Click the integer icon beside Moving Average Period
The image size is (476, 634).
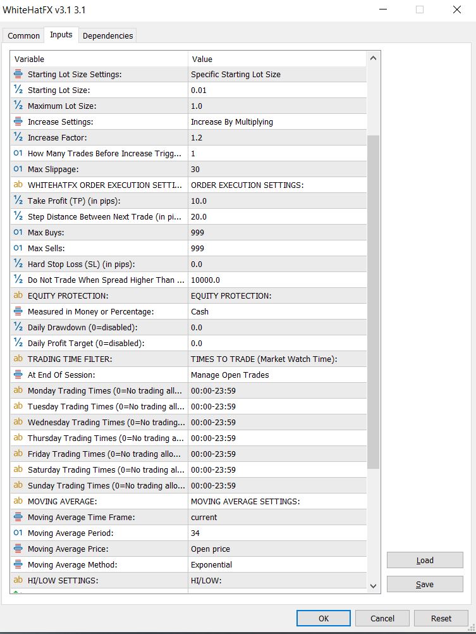coord(18,533)
